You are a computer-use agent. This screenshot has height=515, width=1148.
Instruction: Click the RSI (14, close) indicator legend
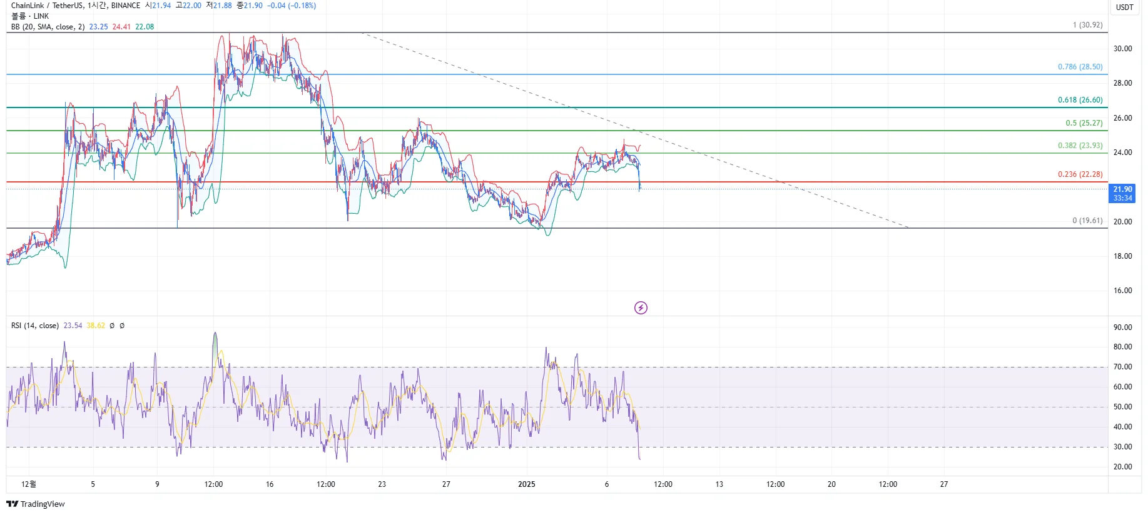(x=35, y=326)
